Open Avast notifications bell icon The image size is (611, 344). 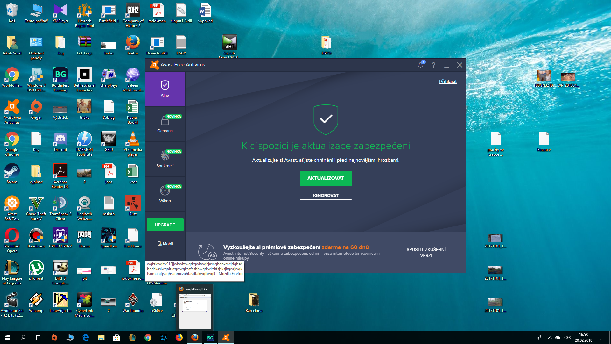(421, 65)
